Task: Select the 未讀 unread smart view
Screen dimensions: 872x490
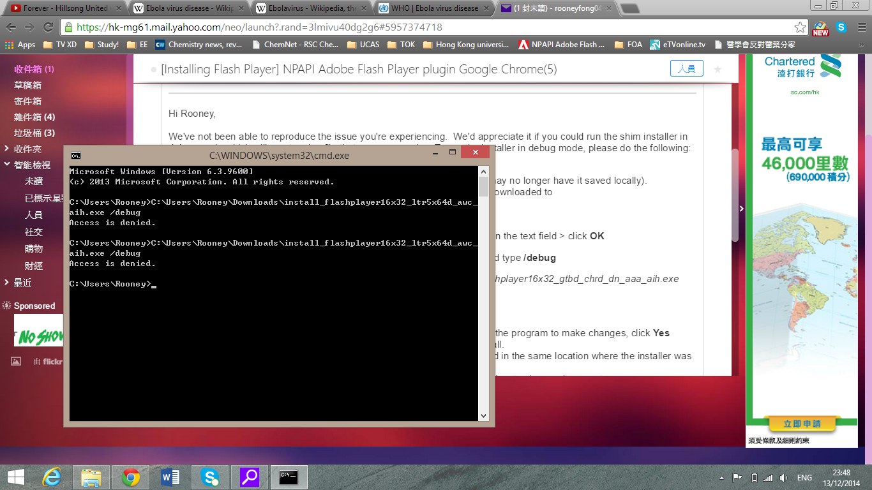Action: [x=34, y=181]
